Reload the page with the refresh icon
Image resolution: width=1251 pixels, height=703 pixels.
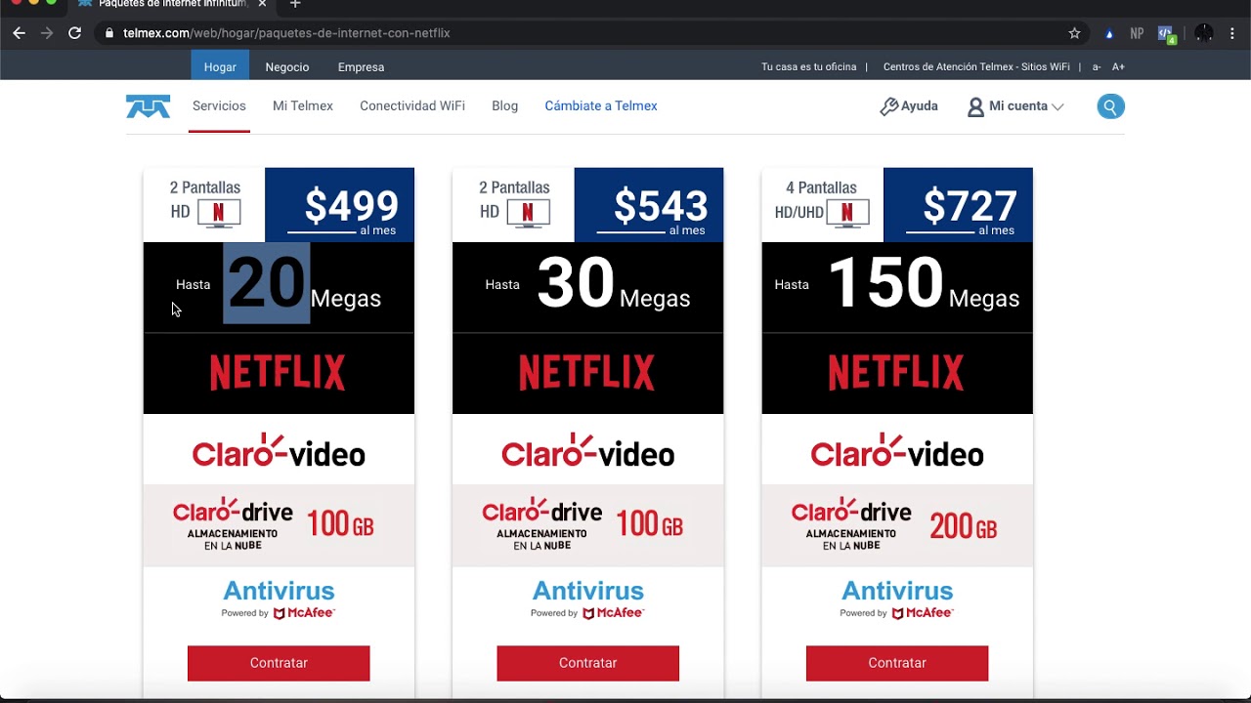pyautogui.click(x=74, y=33)
